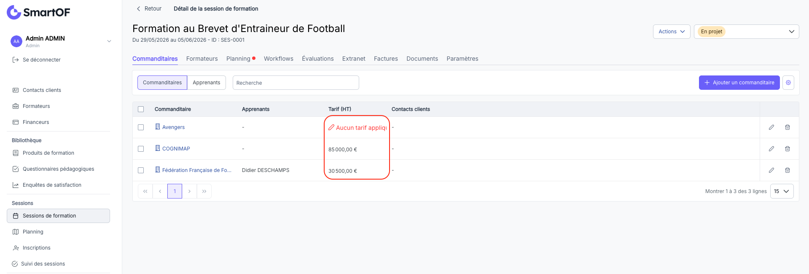
Task: Select the Apprenants segmented button
Action: point(207,83)
